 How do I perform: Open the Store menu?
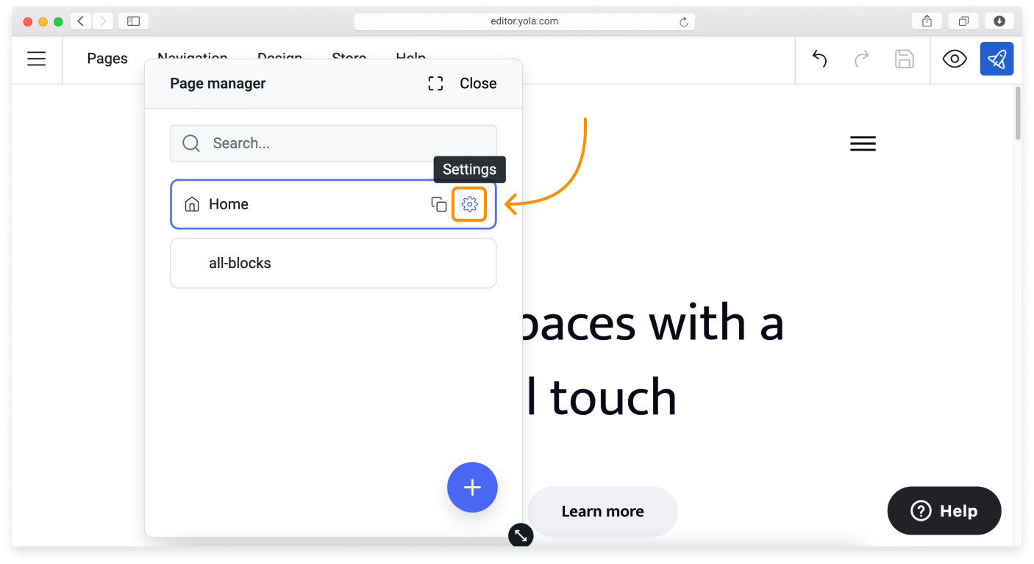349,58
